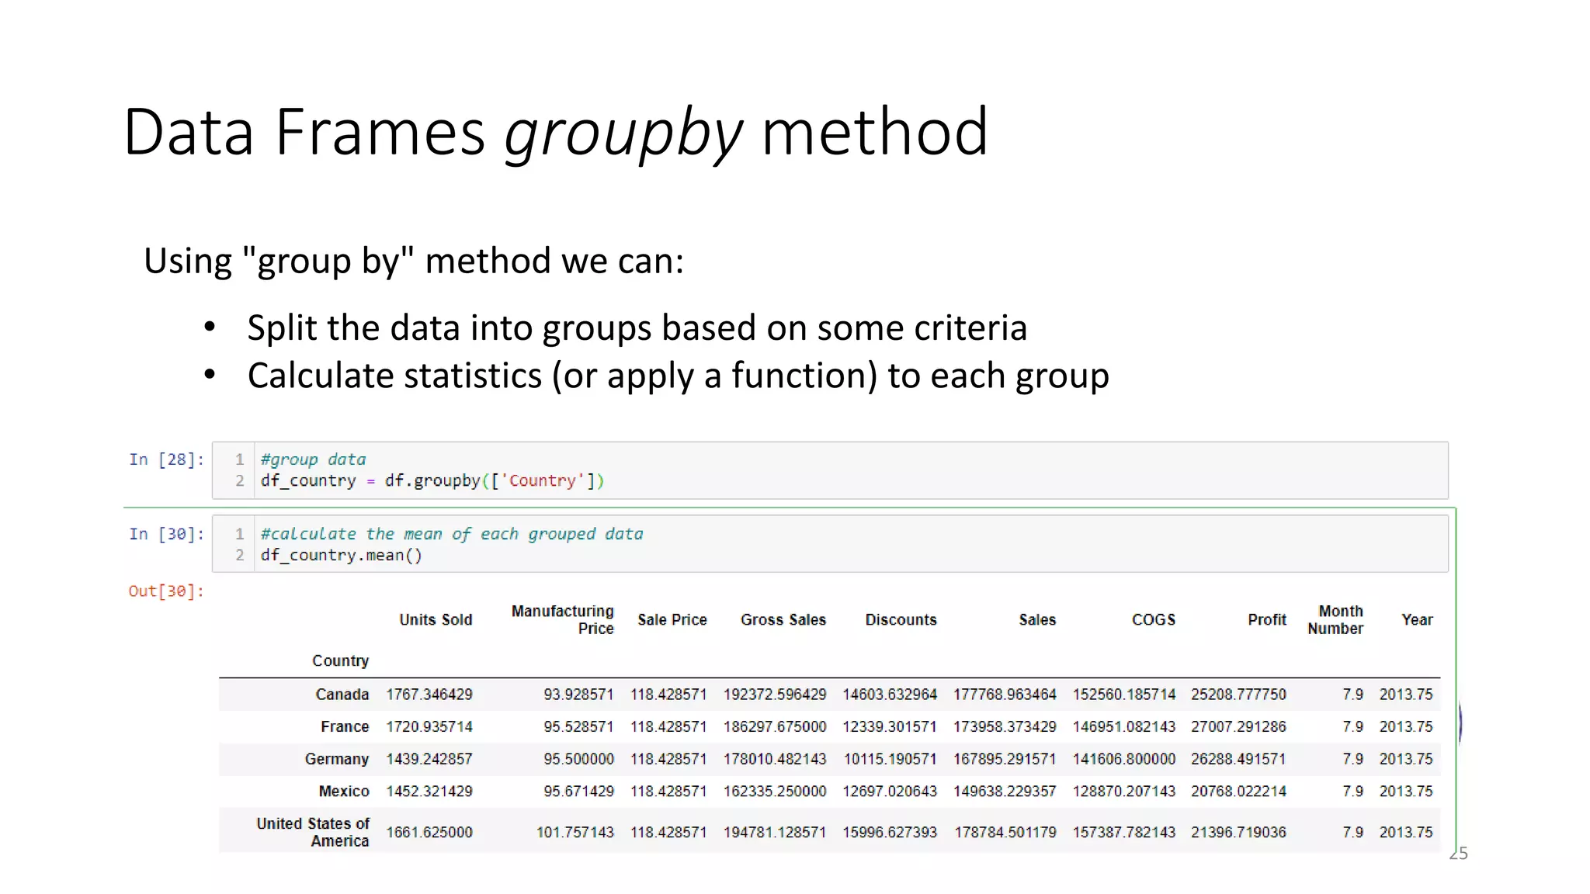
Task: Click the Month Number column header
Action: coord(1335,620)
